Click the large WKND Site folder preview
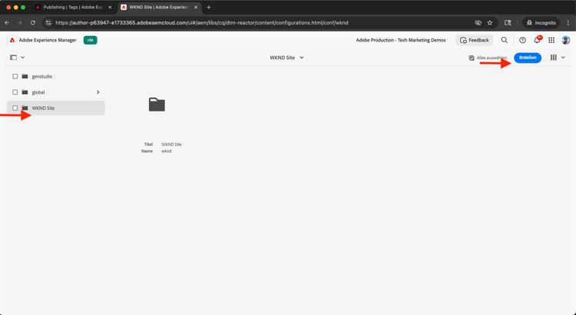The height and width of the screenshot is (315, 576). pyautogui.click(x=157, y=104)
